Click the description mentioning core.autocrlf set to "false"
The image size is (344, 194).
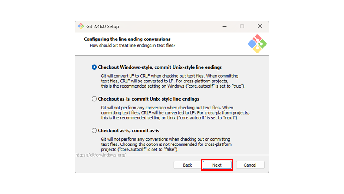coord(166,144)
